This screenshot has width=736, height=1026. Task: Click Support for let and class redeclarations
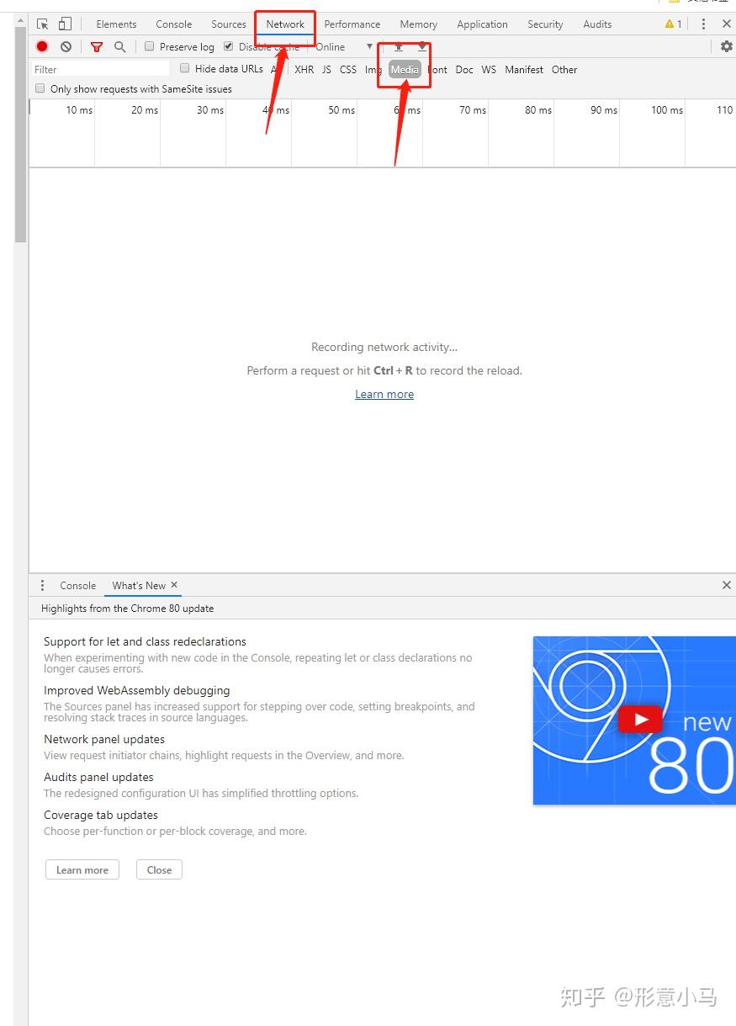[145, 641]
